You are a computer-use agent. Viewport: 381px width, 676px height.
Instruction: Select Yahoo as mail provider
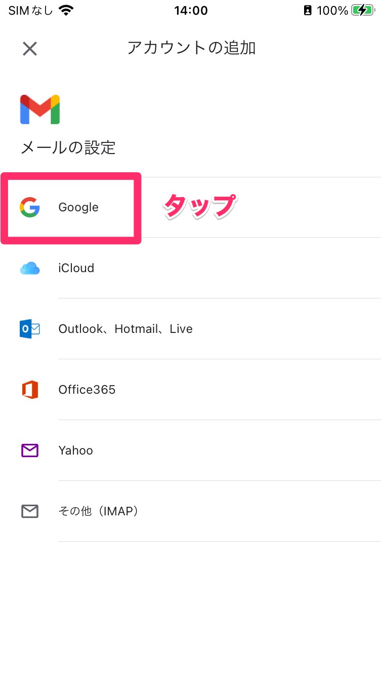click(x=190, y=450)
